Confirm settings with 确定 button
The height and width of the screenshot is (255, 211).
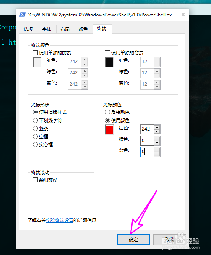[133, 240]
